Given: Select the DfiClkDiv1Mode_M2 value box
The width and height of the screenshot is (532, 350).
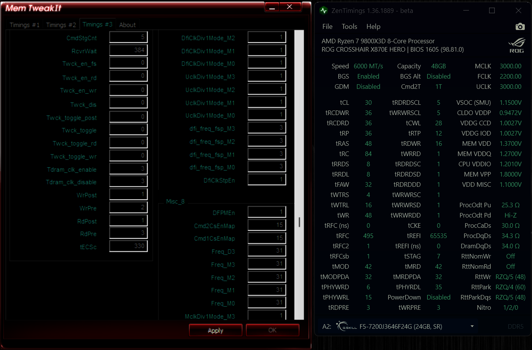Looking at the screenshot, I should [x=267, y=37].
